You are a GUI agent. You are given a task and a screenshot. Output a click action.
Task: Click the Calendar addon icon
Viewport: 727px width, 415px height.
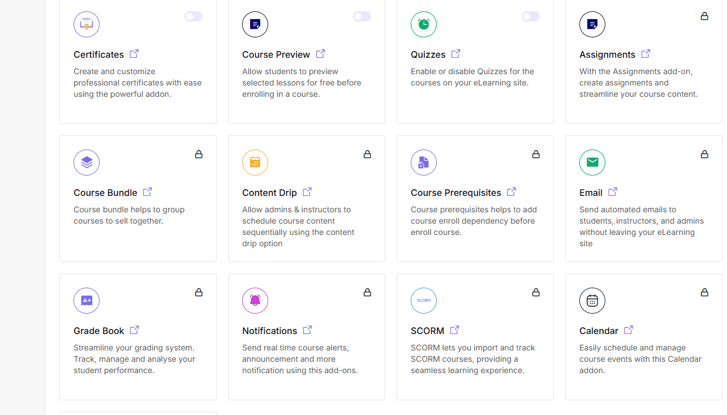592,301
